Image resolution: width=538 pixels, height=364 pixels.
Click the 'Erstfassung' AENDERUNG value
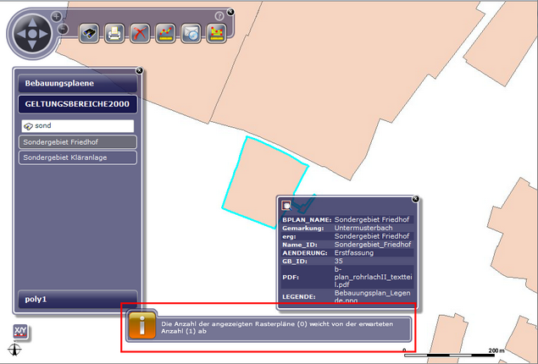click(x=354, y=253)
